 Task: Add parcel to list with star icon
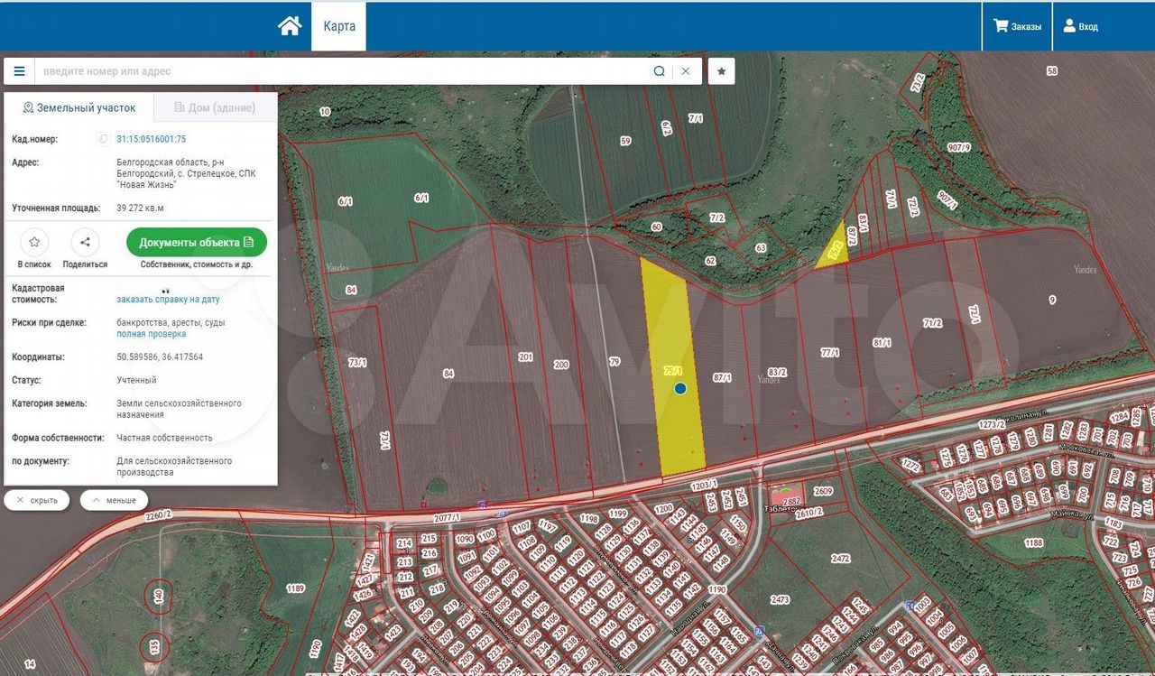click(33, 242)
